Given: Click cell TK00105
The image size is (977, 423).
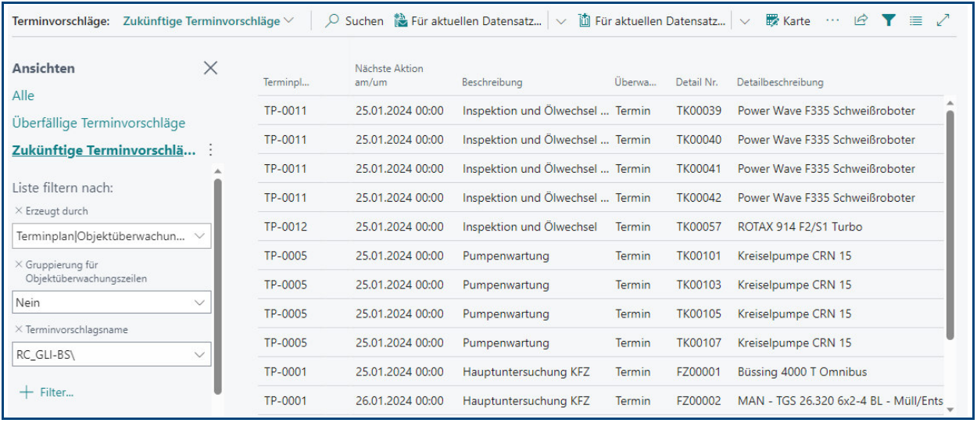Looking at the screenshot, I should tap(699, 314).
